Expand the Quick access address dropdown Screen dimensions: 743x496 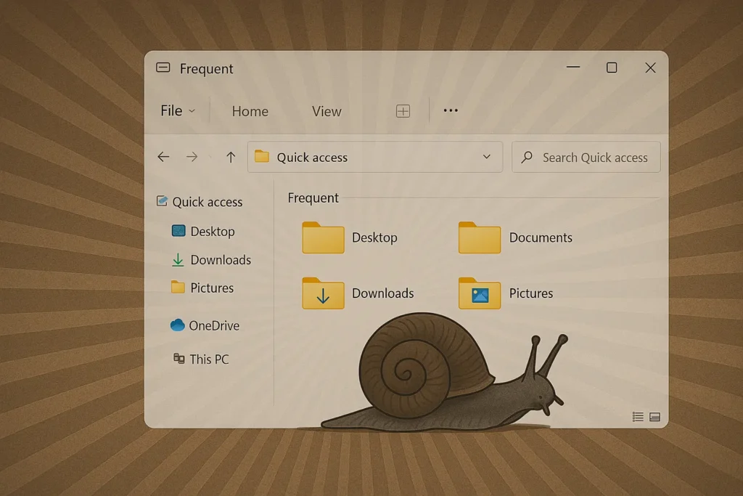point(487,157)
